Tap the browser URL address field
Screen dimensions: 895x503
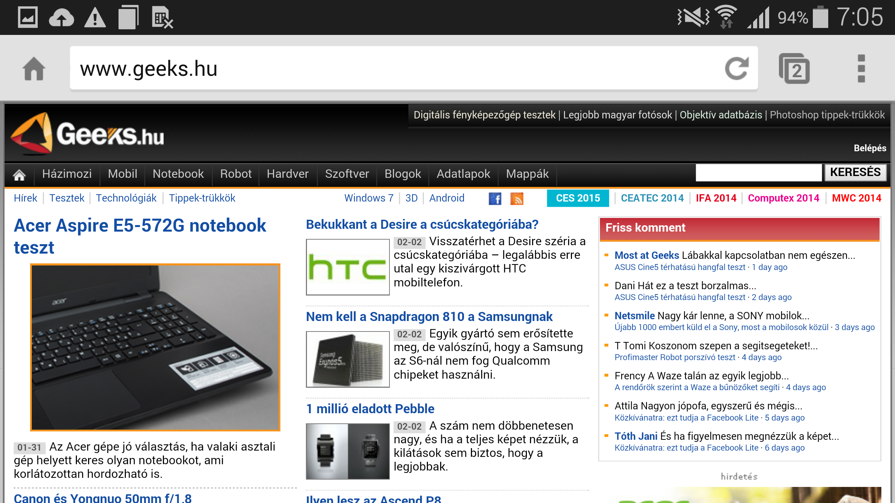click(385, 68)
